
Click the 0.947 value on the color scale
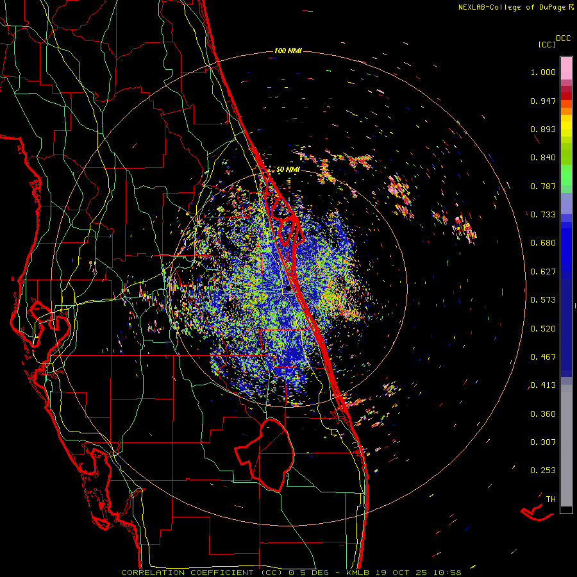click(543, 101)
